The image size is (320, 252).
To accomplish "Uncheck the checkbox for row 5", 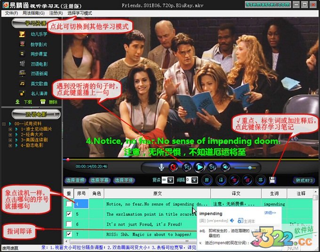I will (x=69, y=214).
